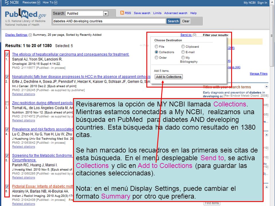Click the Clear button
The height and width of the screenshot is (206, 275).
tap(186, 21)
